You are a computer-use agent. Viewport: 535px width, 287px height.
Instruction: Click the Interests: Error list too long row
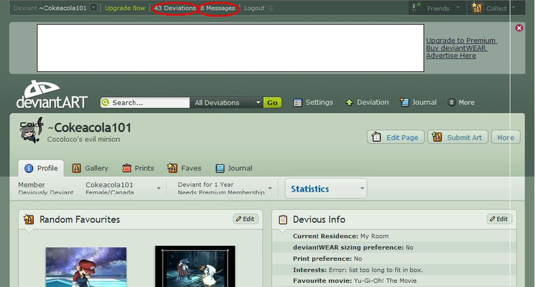[394, 270]
